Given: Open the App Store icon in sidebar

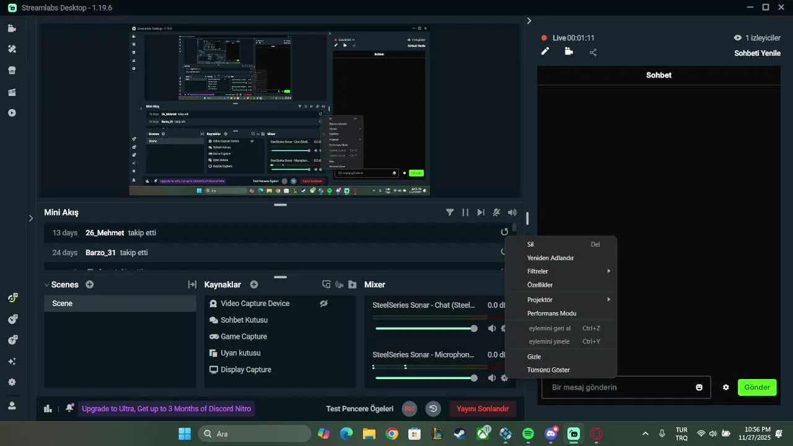Looking at the screenshot, I should (x=12, y=70).
